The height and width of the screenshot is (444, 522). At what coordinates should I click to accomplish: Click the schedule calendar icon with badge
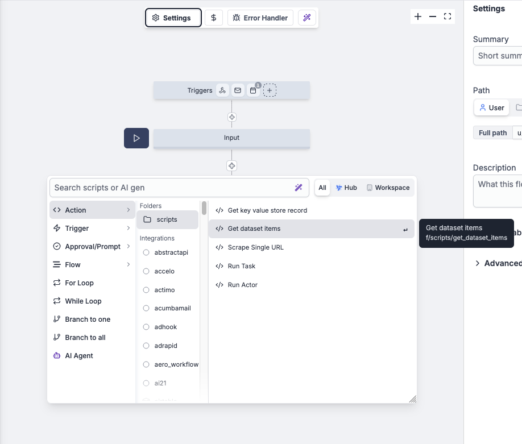click(x=254, y=90)
